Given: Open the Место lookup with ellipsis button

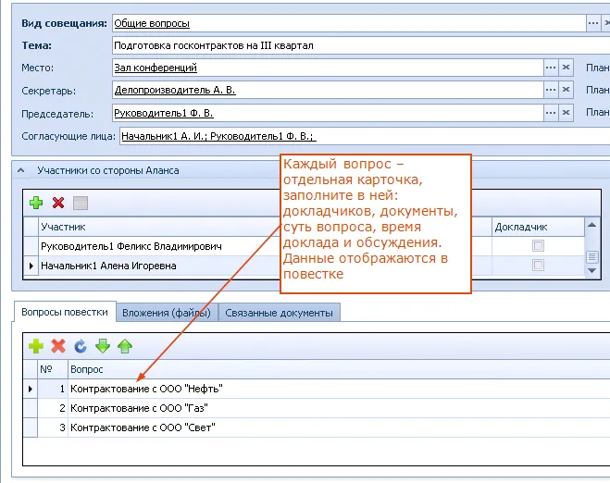Looking at the screenshot, I should (x=550, y=68).
